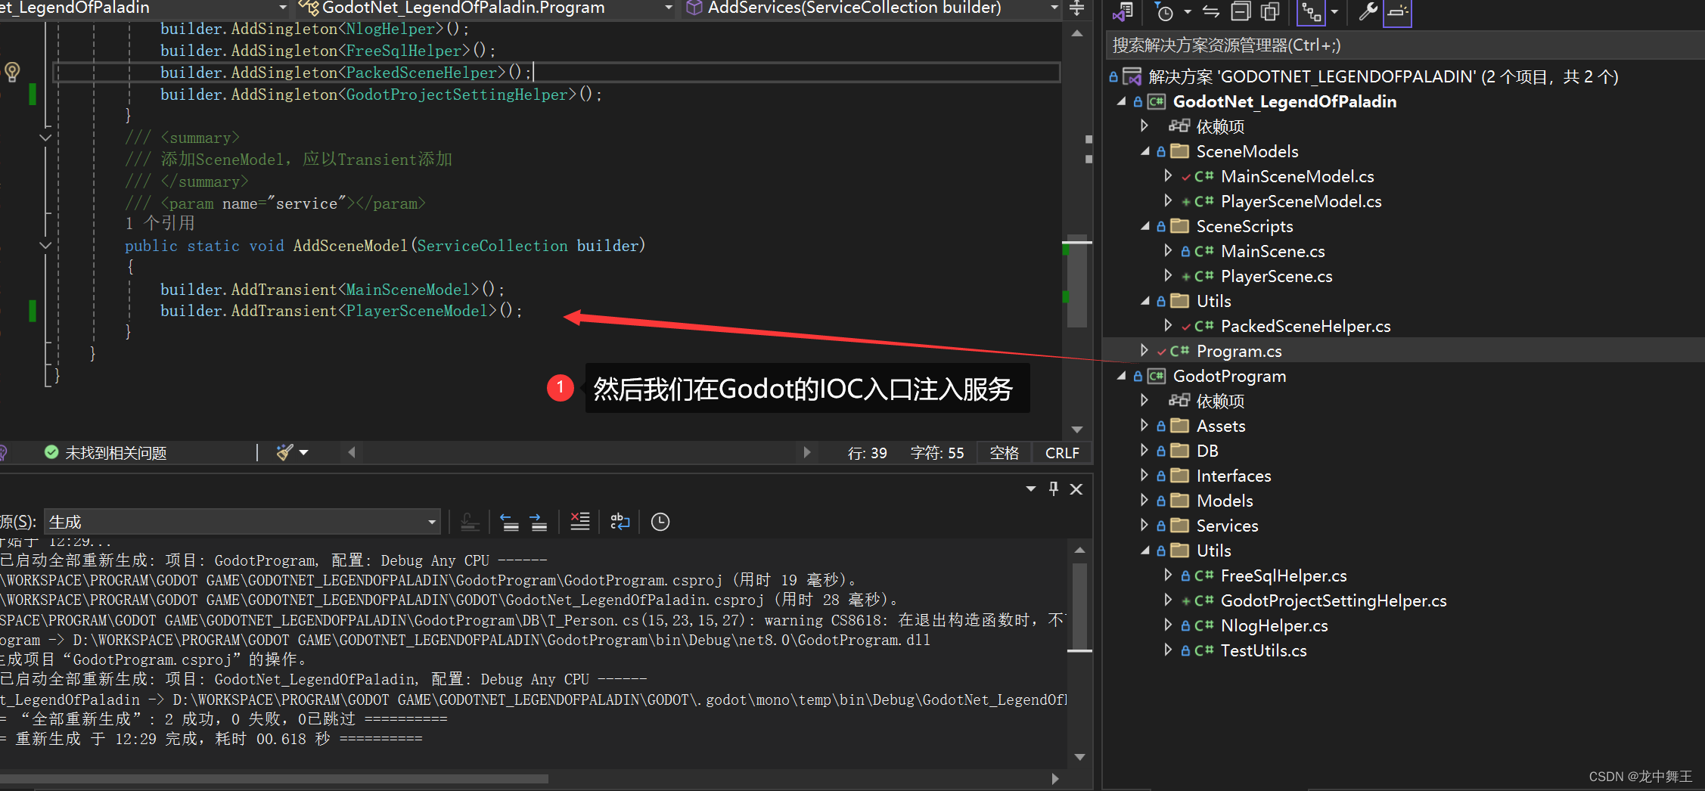This screenshot has width=1705, height=791.
Task: Expand the Services folder
Action: [1144, 526]
